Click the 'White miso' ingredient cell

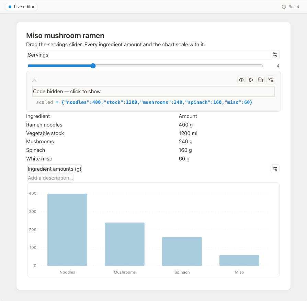pos(39,159)
